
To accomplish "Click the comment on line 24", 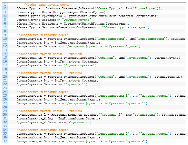I will [43, 92].
